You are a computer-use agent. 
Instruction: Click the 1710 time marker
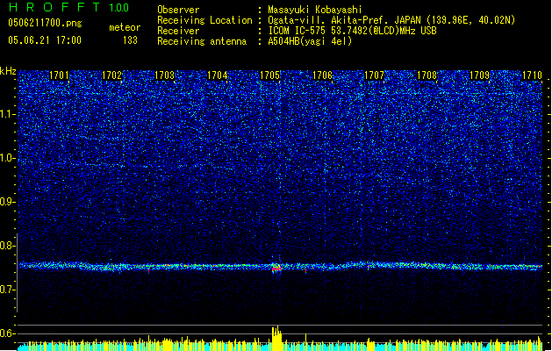coord(532,75)
